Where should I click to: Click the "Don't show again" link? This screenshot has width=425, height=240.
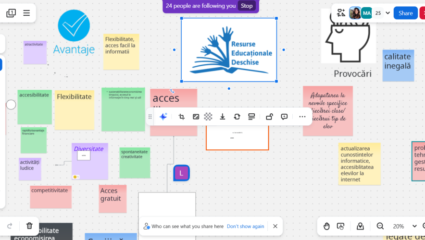pos(245,226)
